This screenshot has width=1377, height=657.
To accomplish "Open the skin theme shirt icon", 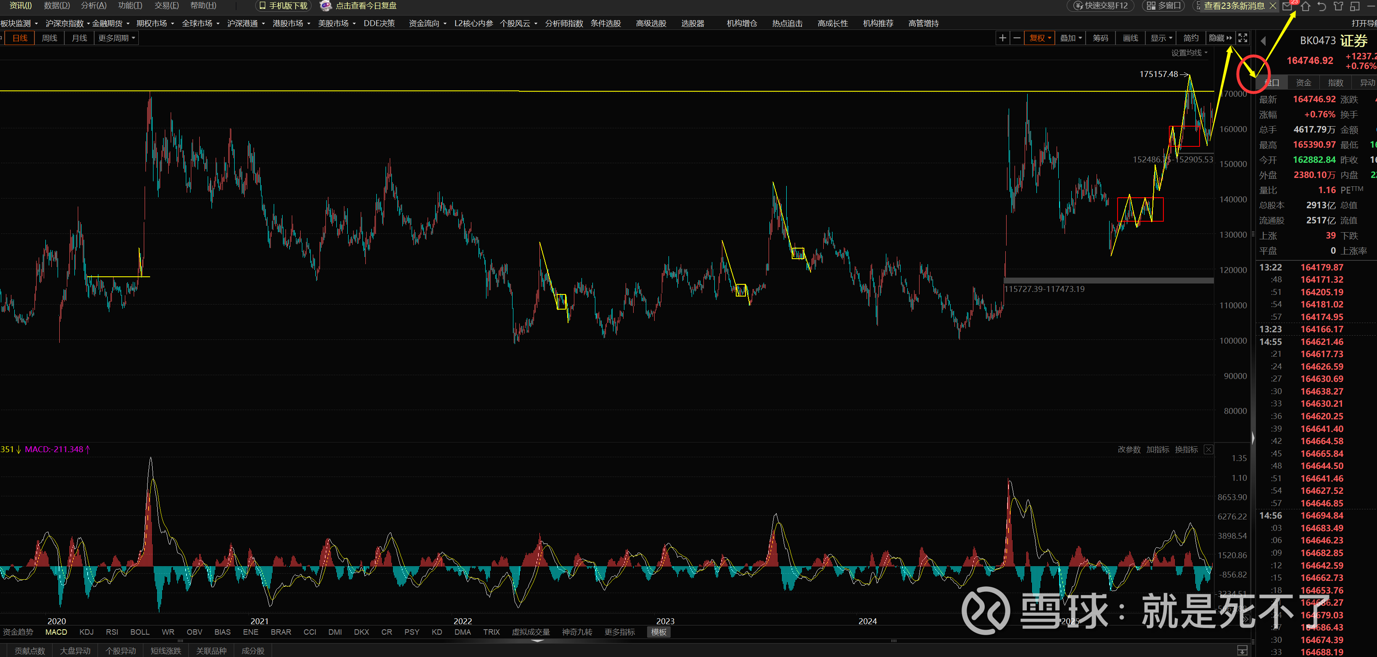I will click(1338, 6).
